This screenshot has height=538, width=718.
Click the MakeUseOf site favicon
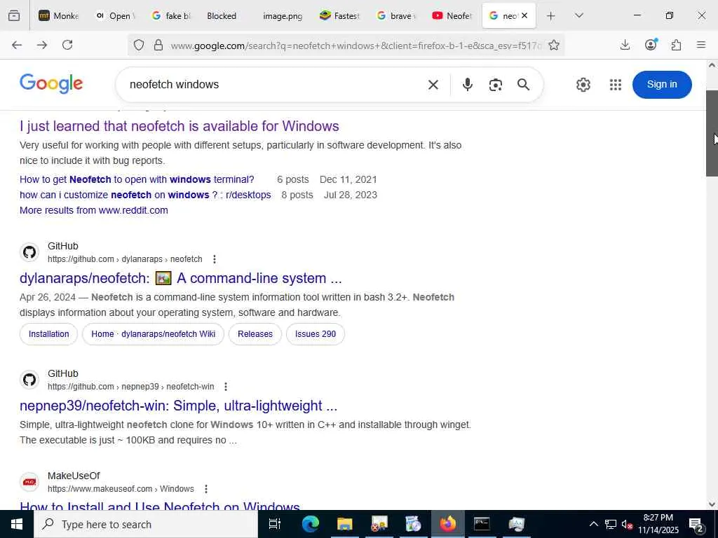pyautogui.click(x=29, y=482)
